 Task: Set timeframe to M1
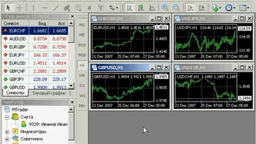click(82, 25)
